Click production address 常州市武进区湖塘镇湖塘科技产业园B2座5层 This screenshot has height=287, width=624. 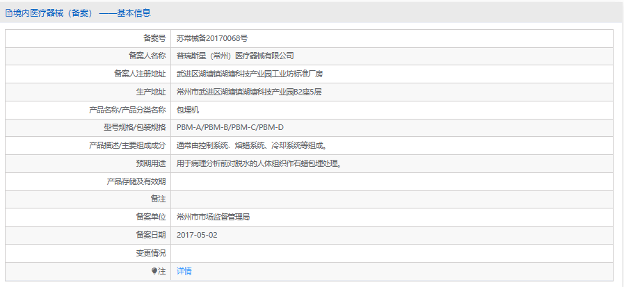(x=249, y=92)
